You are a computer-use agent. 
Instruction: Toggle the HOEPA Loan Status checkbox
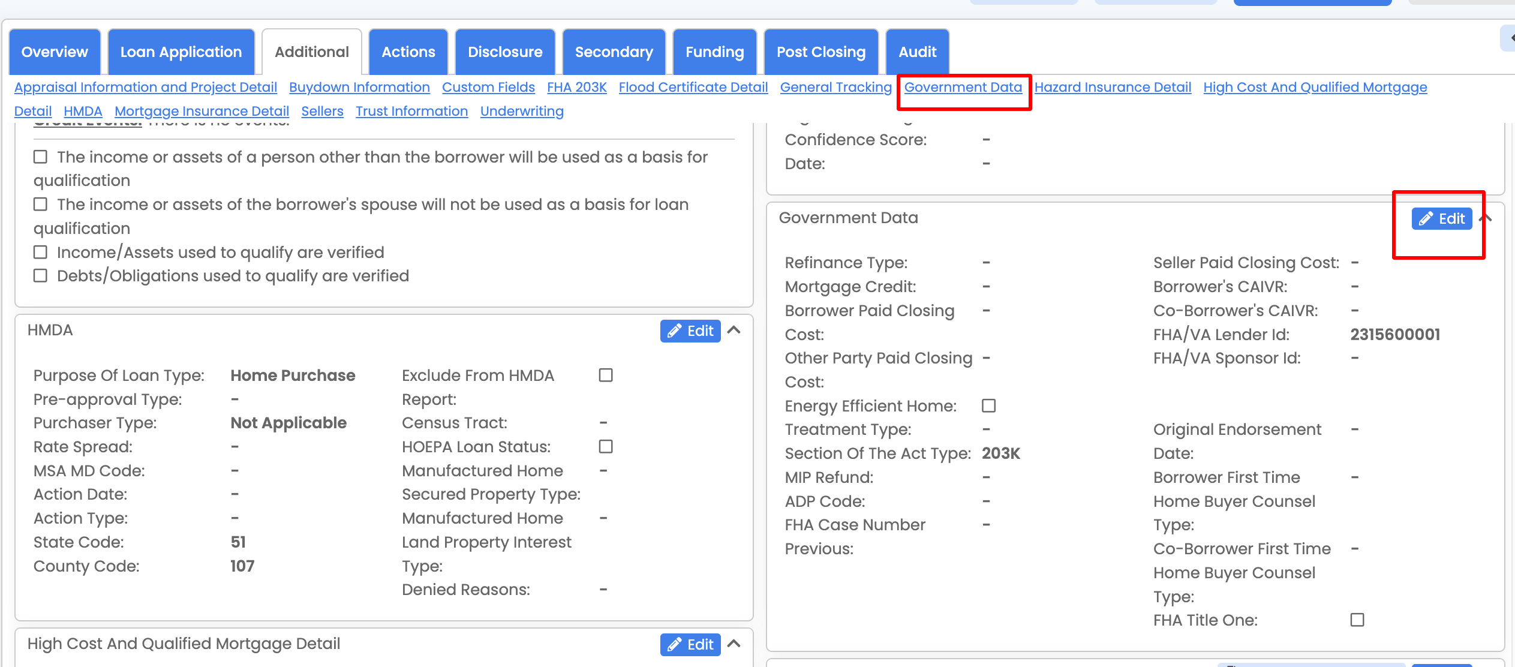[x=606, y=446]
